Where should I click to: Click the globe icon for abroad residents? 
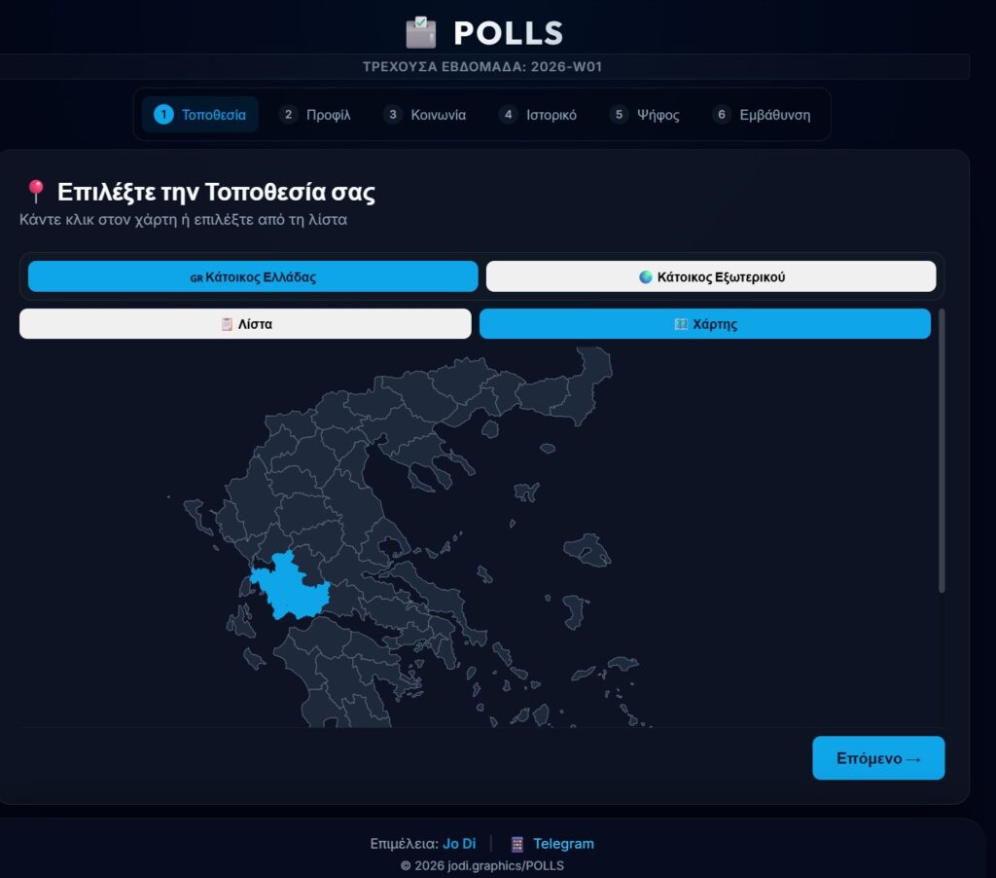[646, 276]
